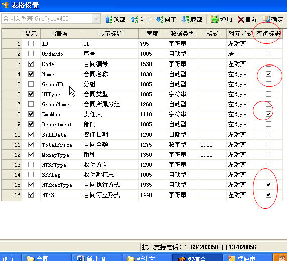Click the 向下 move-down icon
The width and height of the screenshot is (287, 261).
(160, 19)
